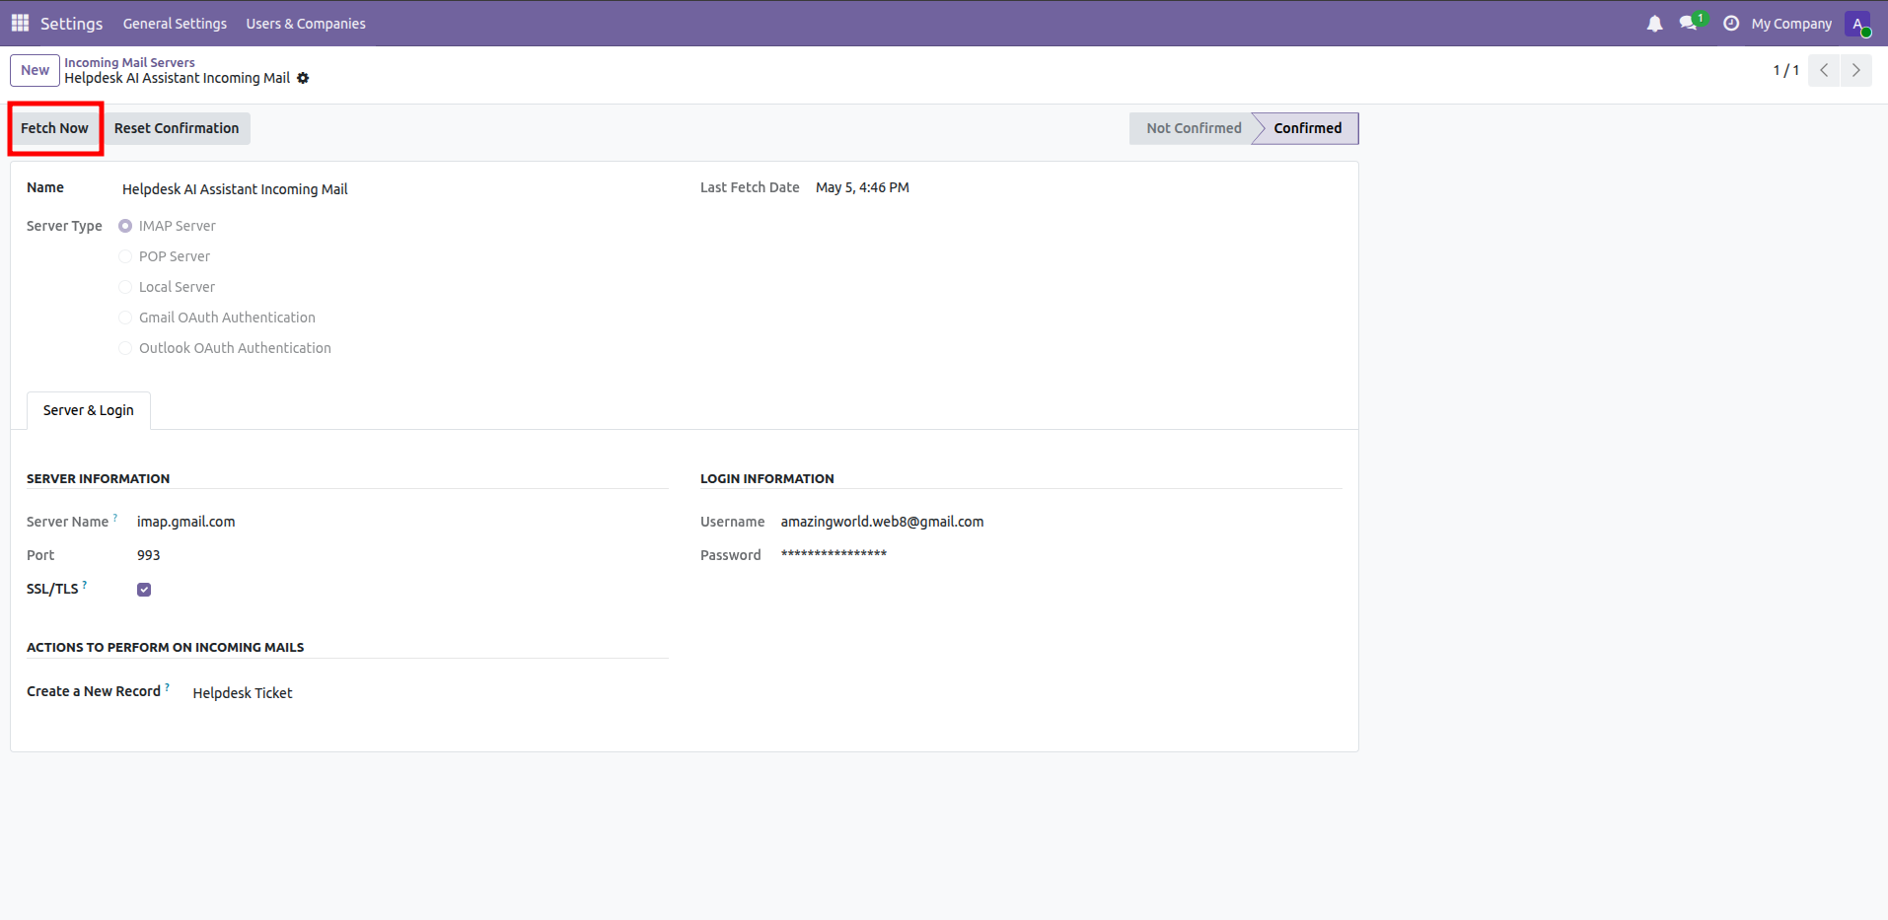Click Last Fetch Date value May 5
Image resolution: width=1888 pixels, height=920 pixels.
coord(862,187)
